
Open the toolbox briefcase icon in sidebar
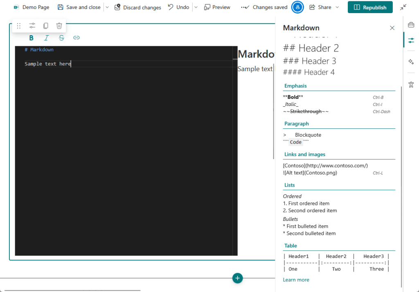[411, 25]
